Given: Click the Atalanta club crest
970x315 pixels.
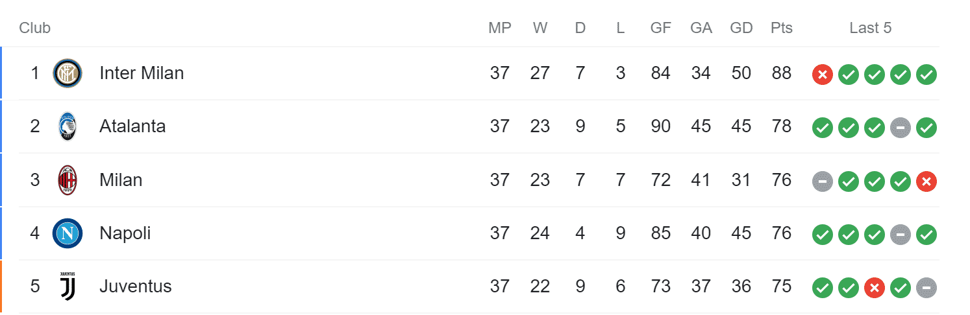Looking at the screenshot, I should tap(68, 126).
